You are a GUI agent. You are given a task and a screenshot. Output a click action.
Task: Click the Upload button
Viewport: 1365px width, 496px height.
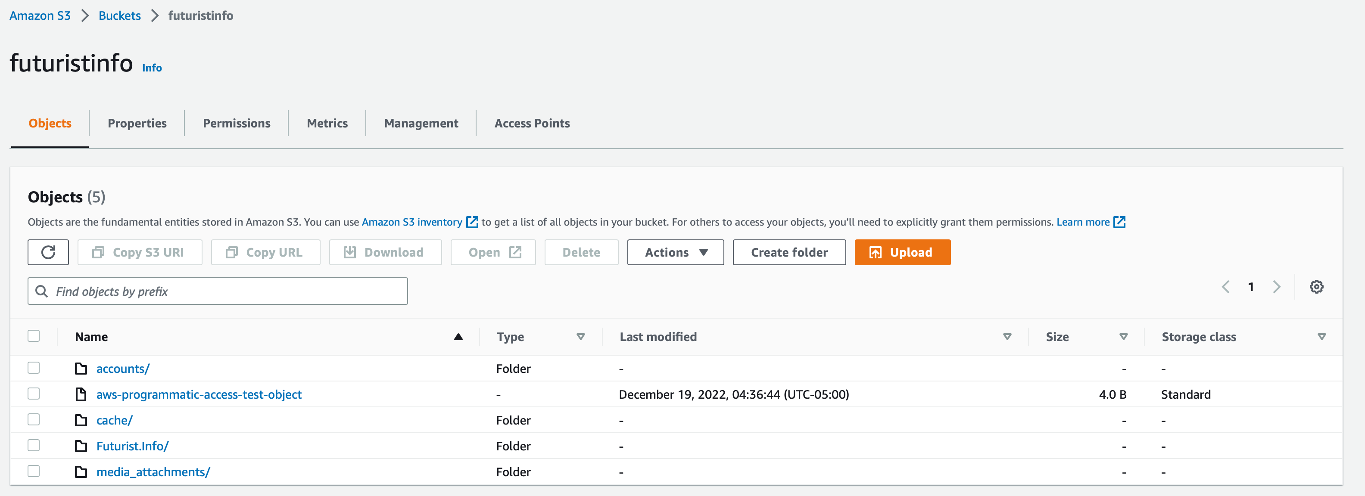pos(902,252)
